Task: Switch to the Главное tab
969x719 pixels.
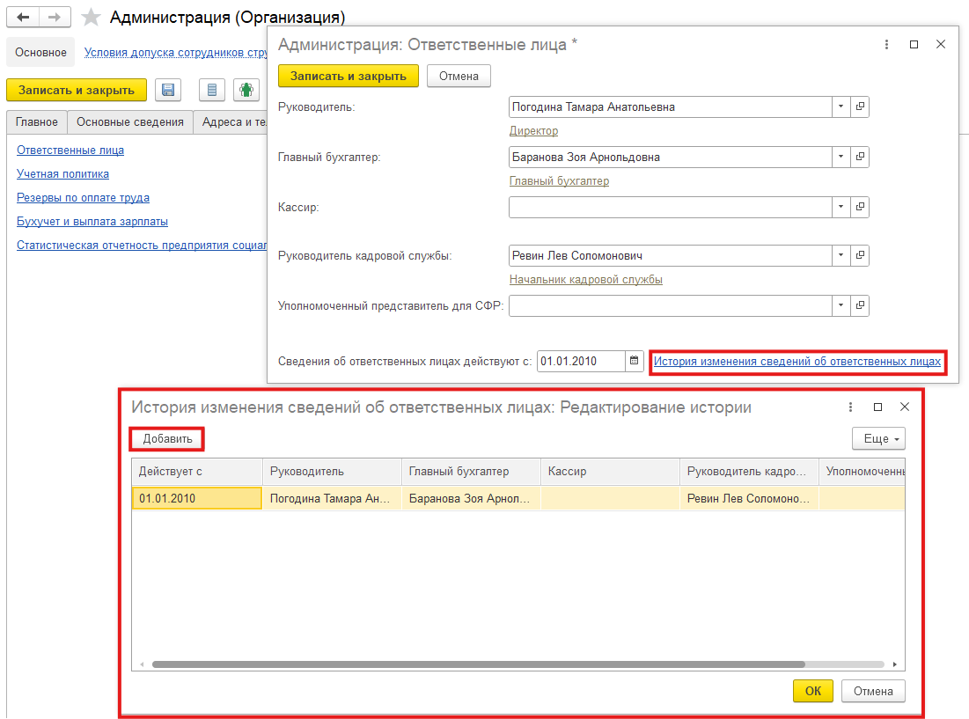Action: pos(36,122)
